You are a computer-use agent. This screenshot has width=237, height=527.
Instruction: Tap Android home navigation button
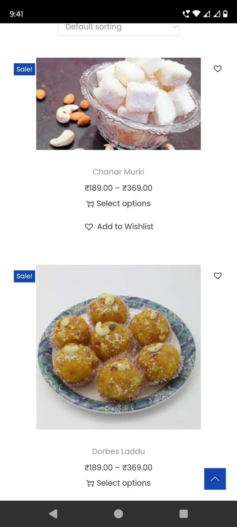tap(118, 514)
